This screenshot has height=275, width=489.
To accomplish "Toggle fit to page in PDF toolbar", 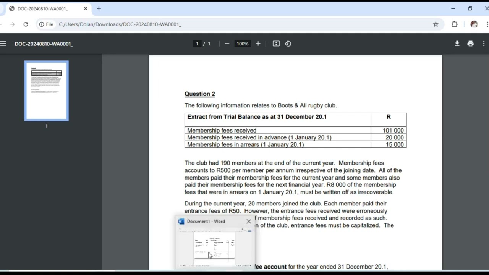I will 276,44.
